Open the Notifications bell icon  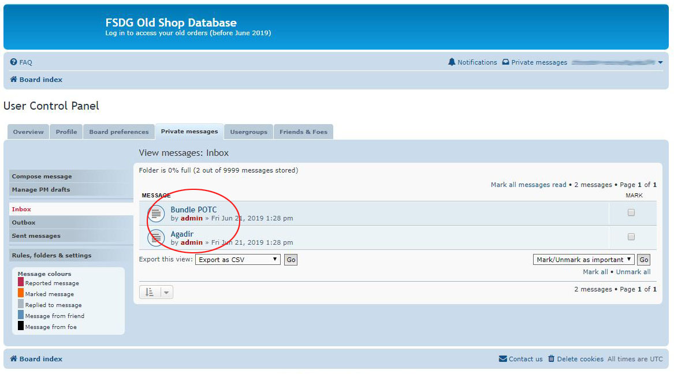[452, 62]
